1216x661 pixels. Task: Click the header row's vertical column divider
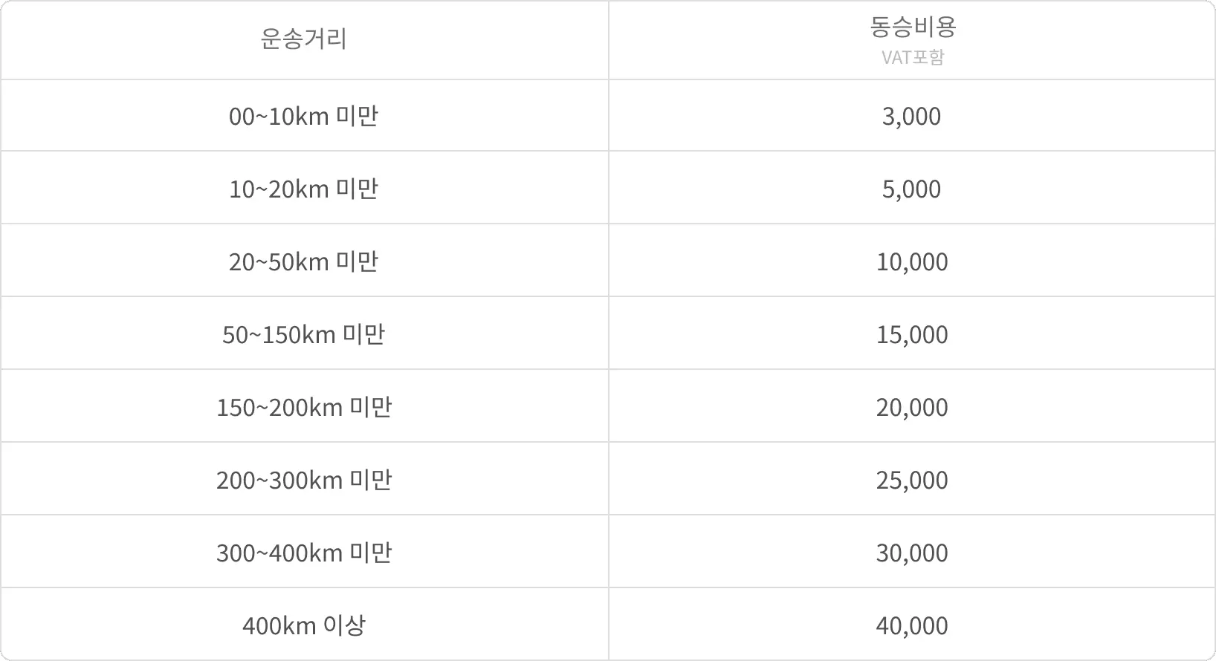(x=609, y=40)
